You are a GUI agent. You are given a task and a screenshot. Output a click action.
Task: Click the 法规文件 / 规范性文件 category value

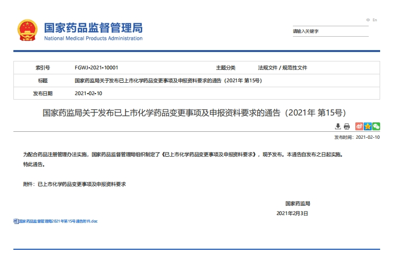pos(282,67)
